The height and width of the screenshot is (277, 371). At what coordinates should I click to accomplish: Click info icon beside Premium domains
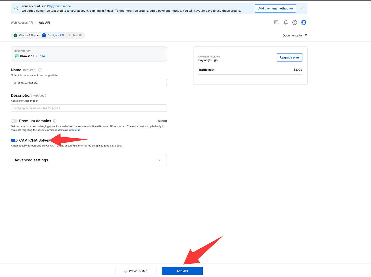click(55, 121)
